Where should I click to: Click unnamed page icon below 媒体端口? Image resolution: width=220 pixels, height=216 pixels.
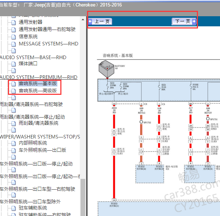[14, 70]
